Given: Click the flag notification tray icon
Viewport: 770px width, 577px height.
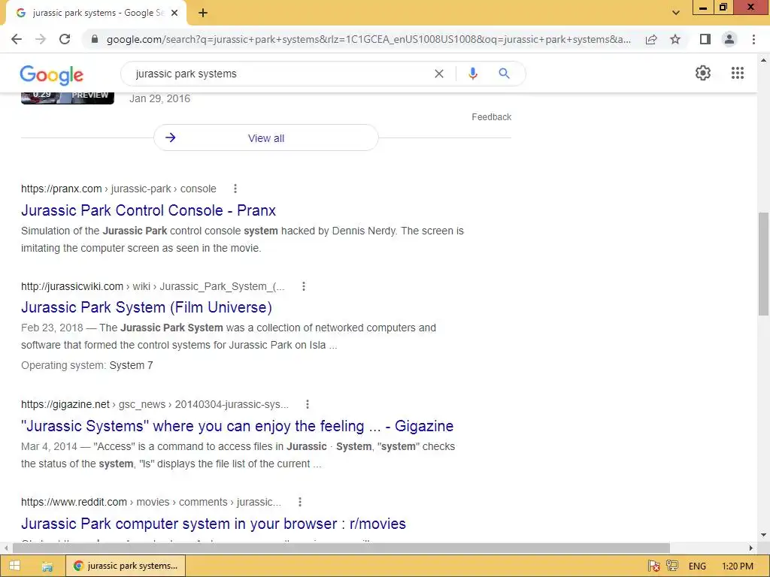Looking at the screenshot, I should (653, 566).
